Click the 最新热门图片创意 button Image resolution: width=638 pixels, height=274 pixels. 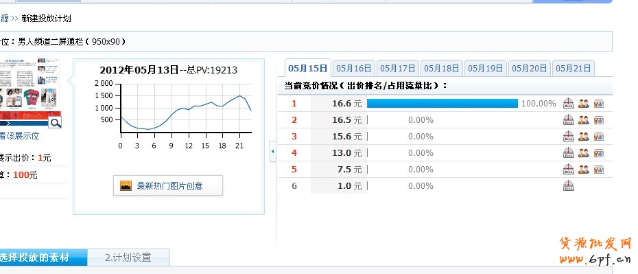[x=168, y=185]
